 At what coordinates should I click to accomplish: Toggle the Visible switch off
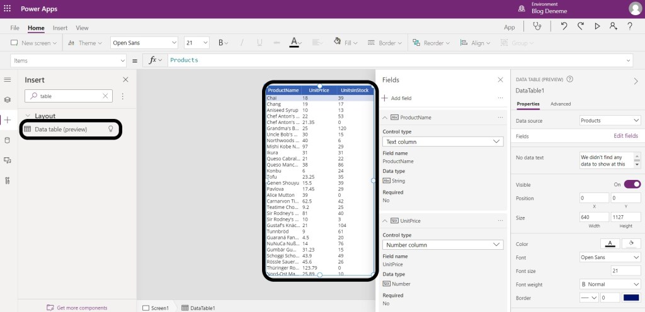632,184
